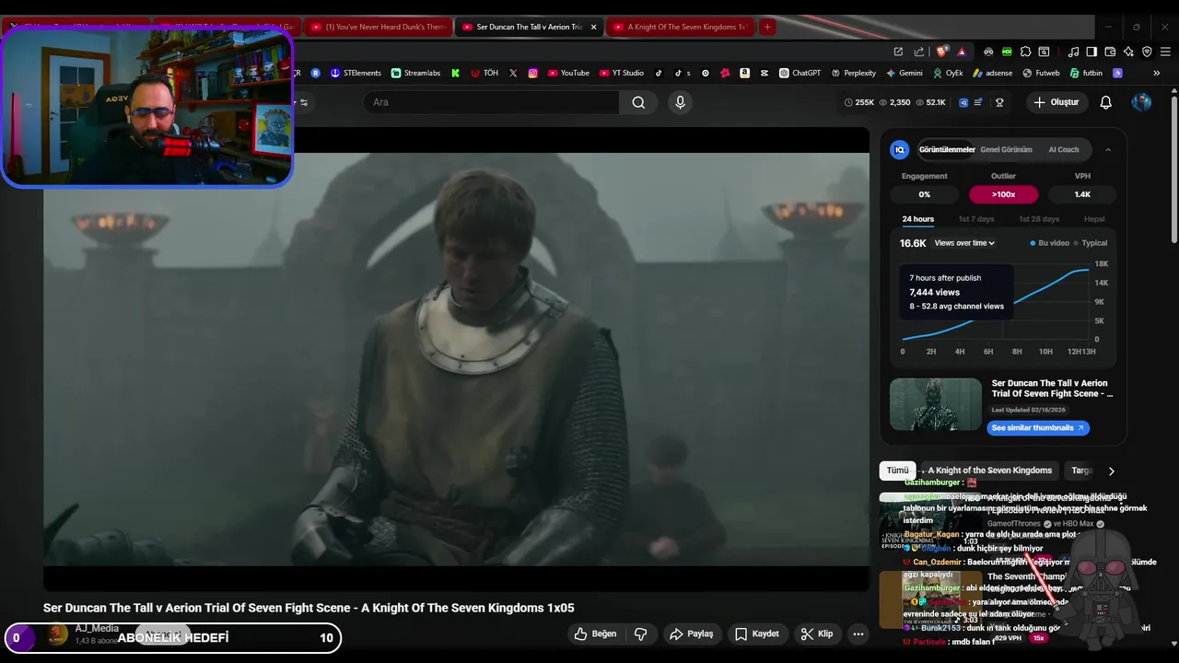Open the Streamlabs bookmark

click(x=415, y=73)
